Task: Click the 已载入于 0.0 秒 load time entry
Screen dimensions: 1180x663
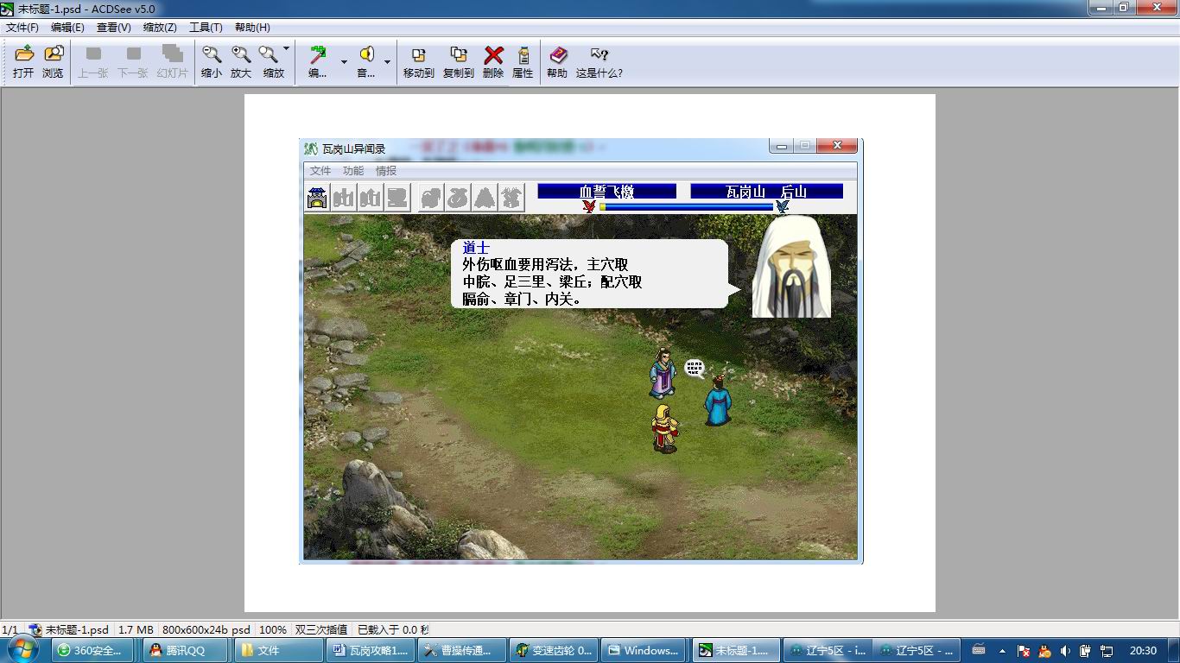Action: [393, 630]
